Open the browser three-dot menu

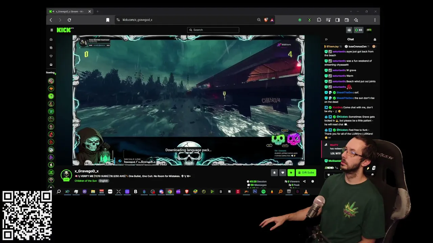coord(375,20)
